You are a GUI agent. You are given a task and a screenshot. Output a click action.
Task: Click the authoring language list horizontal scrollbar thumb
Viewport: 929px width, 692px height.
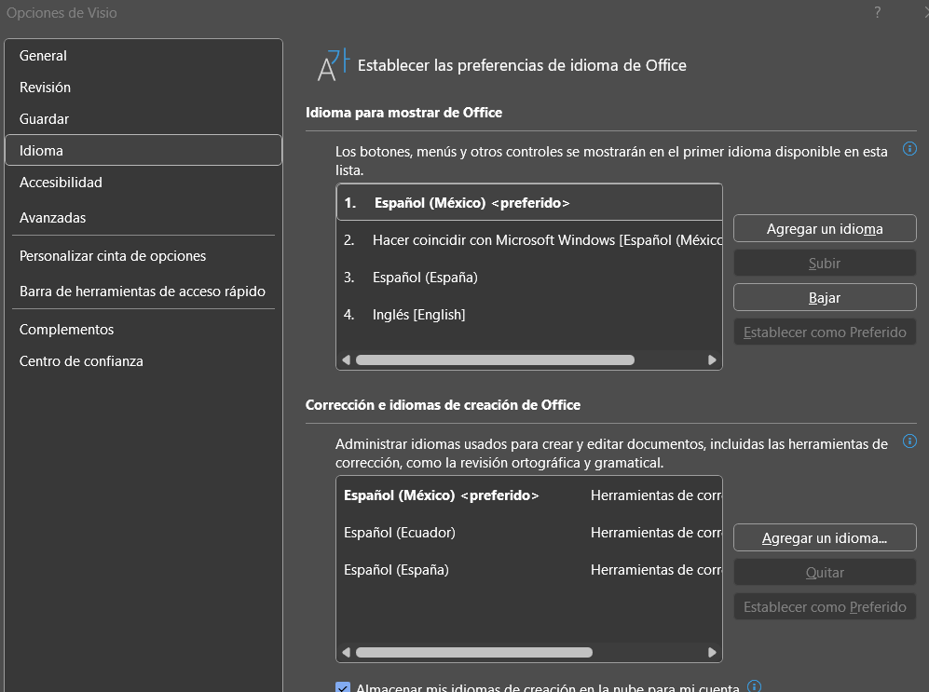pos(474,652)
